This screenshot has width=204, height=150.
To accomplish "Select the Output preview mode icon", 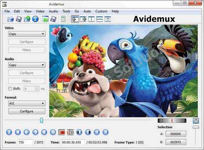I will 83,19.
